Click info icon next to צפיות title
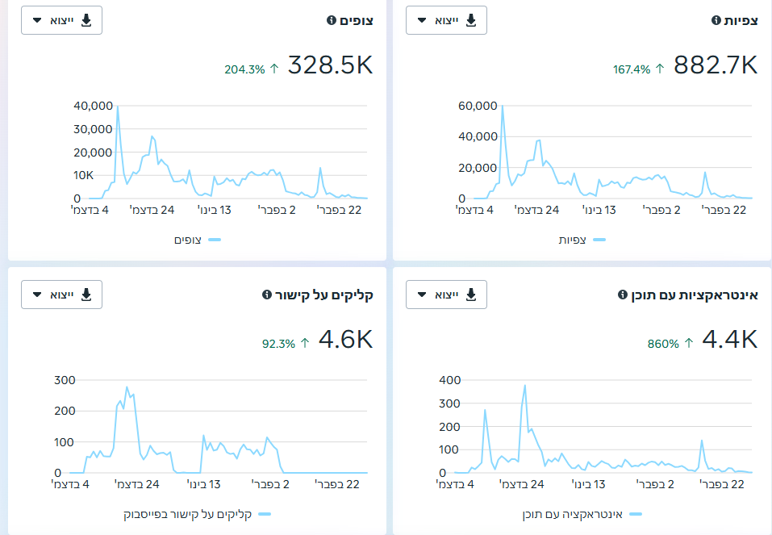Viewport: 772px width, 535px height. [716, 20]
